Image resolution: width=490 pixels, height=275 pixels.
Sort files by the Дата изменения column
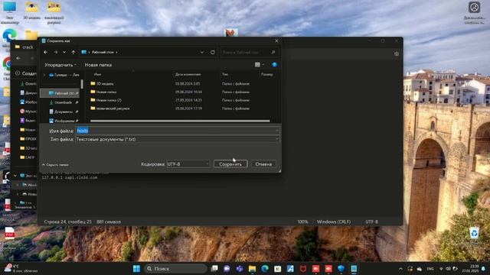tap(188, 75)
